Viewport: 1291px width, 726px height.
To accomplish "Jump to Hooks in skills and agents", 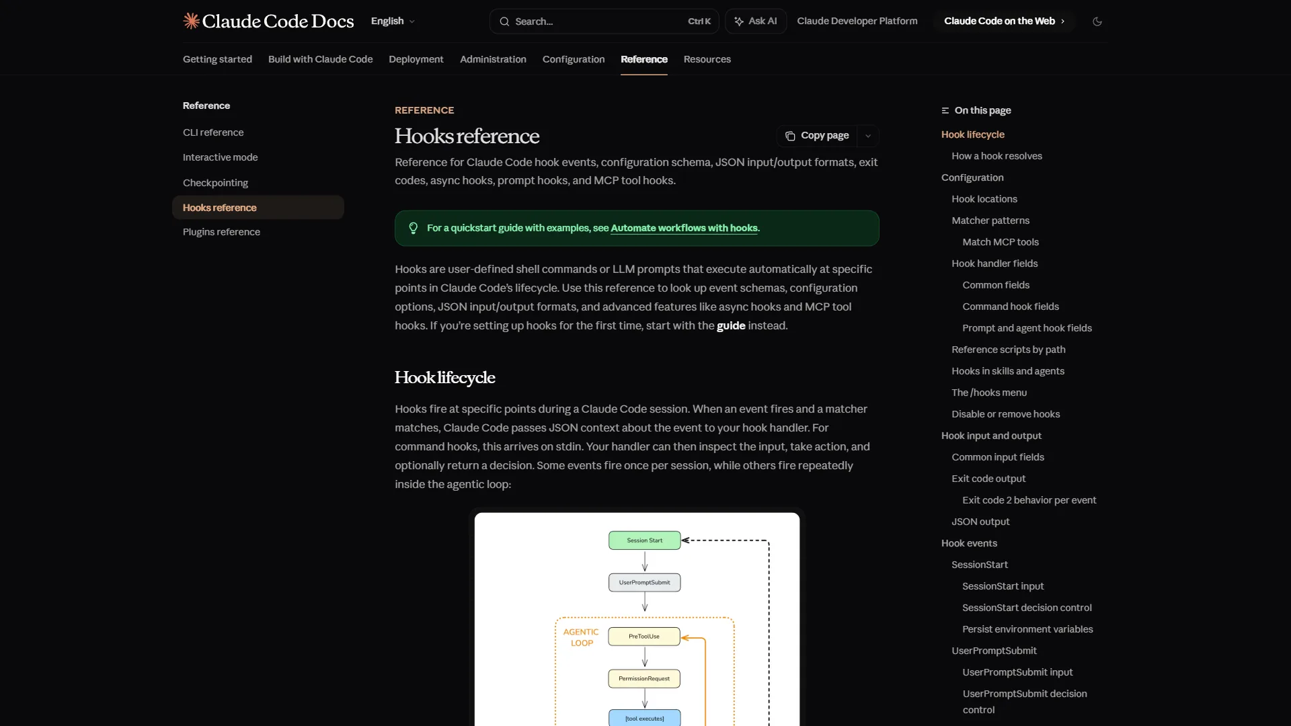I will point(1008,371).
